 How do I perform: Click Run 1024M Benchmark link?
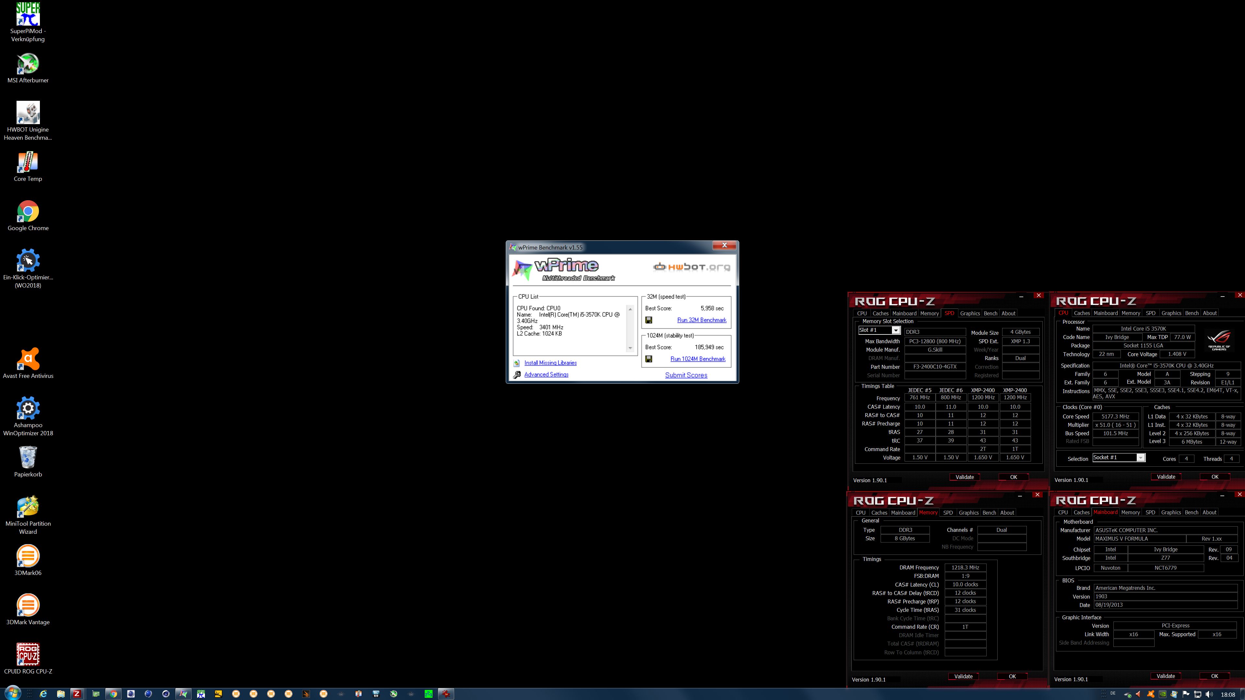(x=698, y=359)
